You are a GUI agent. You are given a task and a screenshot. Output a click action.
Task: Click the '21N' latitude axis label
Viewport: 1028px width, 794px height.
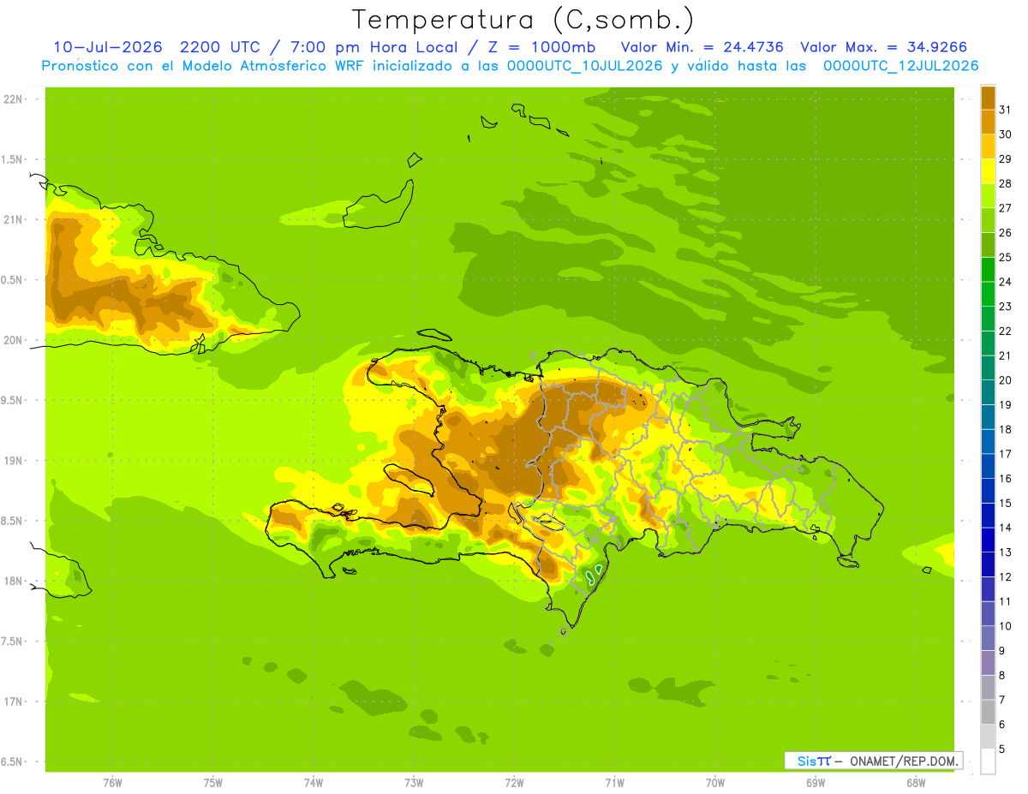(12, 219)
